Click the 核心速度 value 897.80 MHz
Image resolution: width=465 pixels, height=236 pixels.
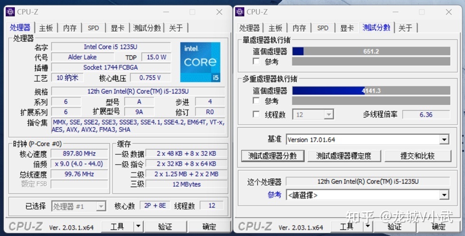[x=79, y=154]
